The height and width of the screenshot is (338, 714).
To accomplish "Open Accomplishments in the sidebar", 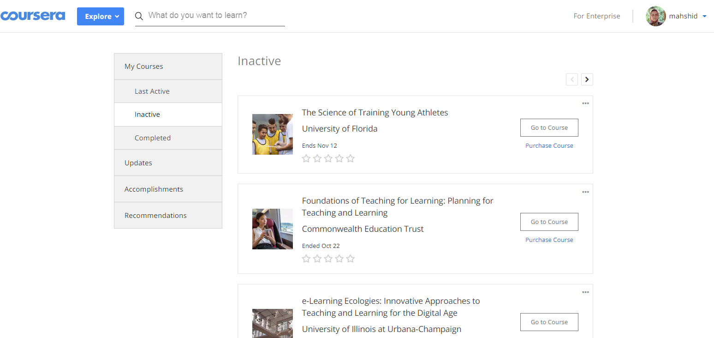I will click(154, 189).
